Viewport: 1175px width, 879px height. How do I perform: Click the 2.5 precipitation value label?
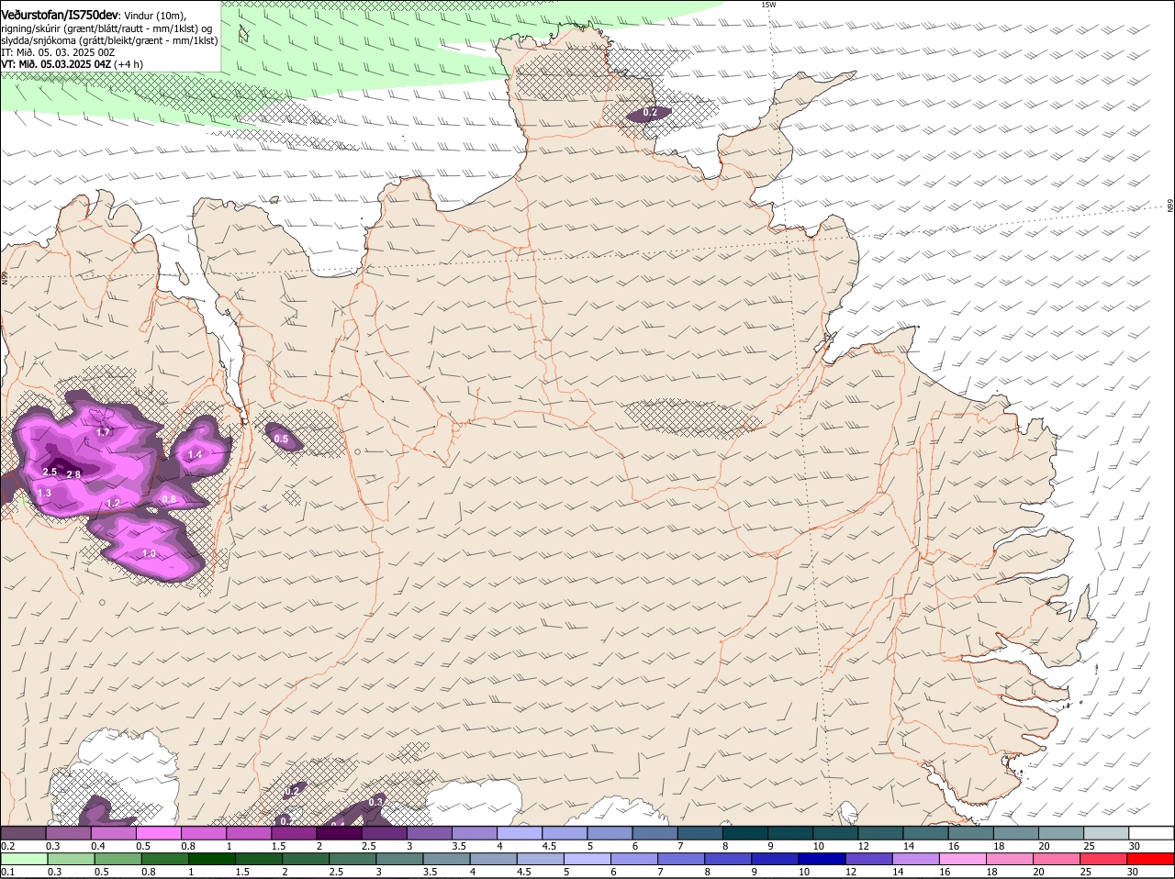click(x=50, y=472)
